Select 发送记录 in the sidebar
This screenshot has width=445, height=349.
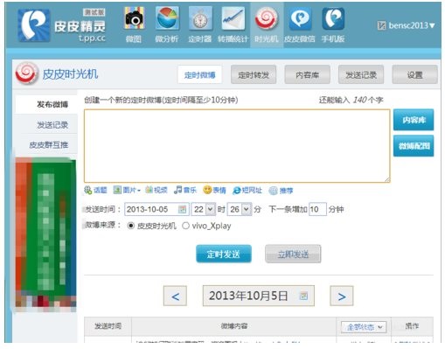click(x=46, y=125)
